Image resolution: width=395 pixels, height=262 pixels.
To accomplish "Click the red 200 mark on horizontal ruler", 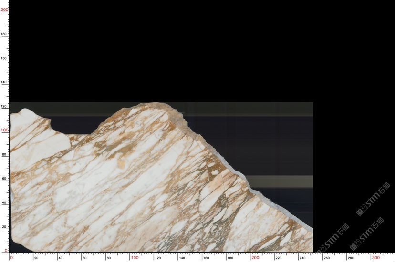I will tap(255, 258).
